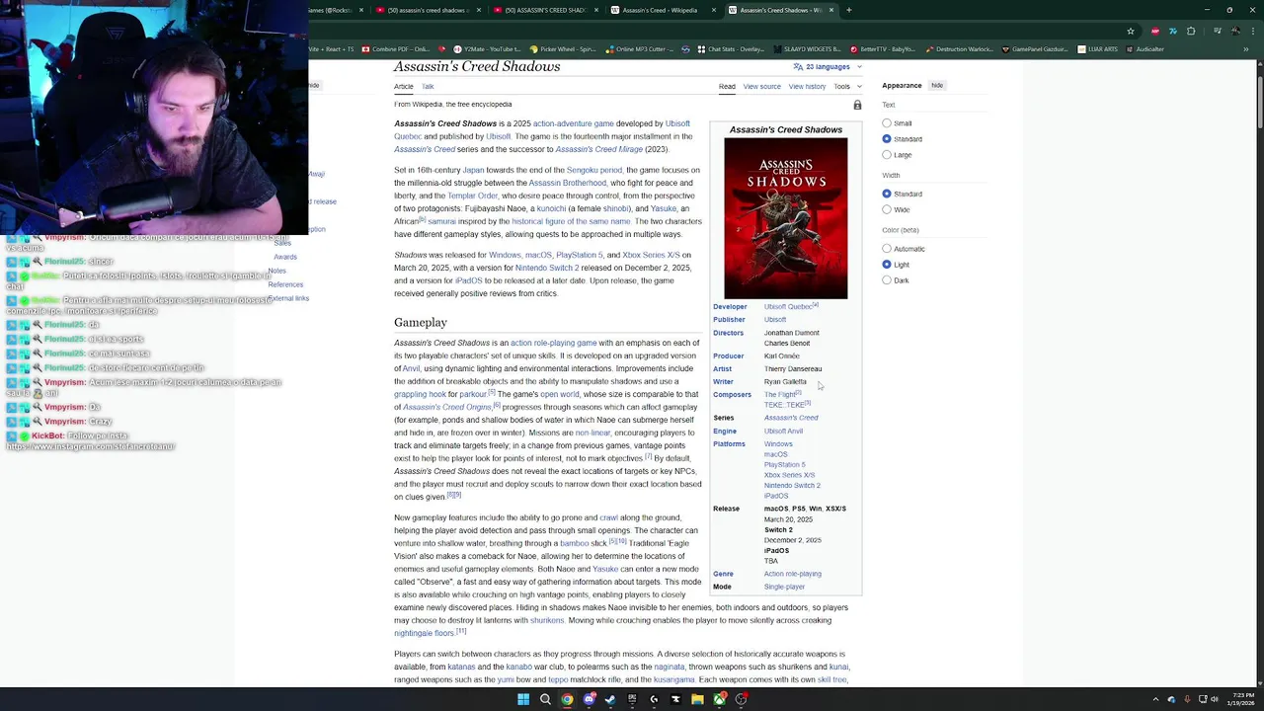The width and height of the screenshot is (1264, 711).
Task: Open Logitech G HUB from taskbar
Action: [654, 699]
